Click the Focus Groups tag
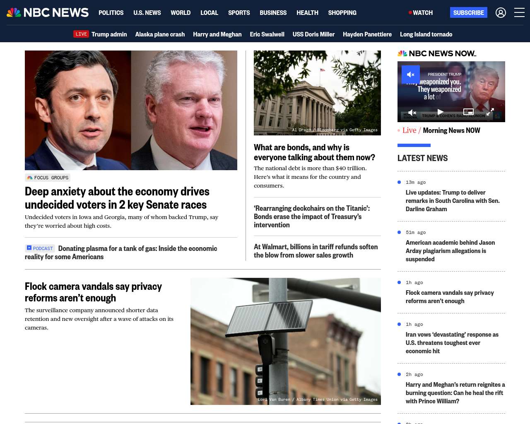 (x=48, y=178)
